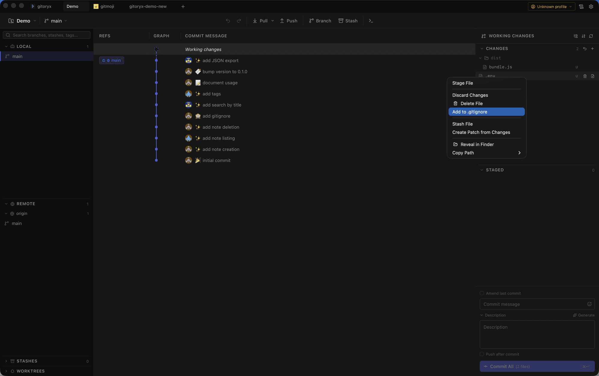Click the stage file icon on .env row
This screenshot has width=599, height=376.
click(592, 76)
